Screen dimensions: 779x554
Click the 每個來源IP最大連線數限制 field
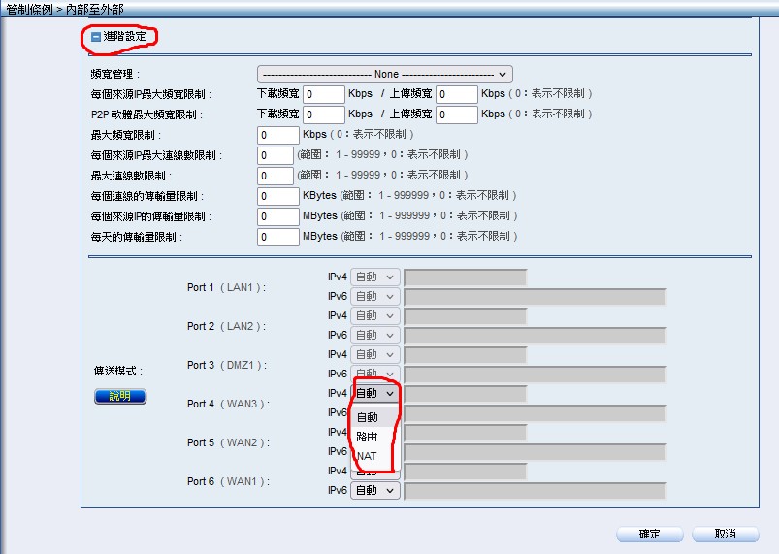(276, 155)
